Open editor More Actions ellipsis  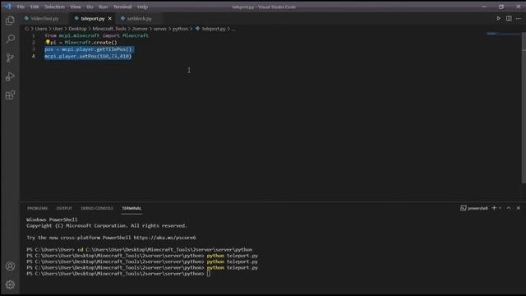[x=519, y=18]
